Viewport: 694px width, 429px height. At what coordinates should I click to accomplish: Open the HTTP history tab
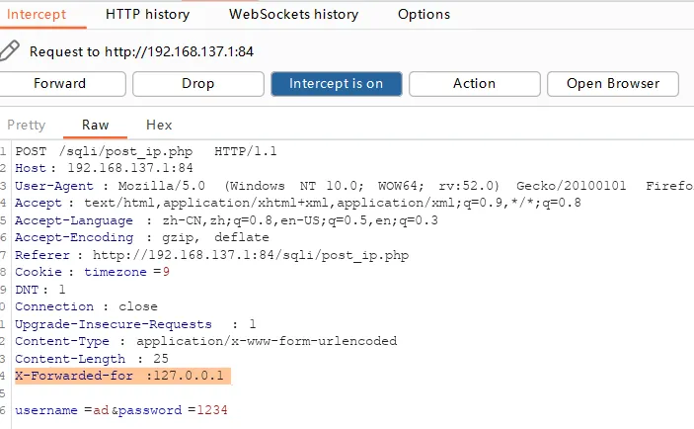(x=147, y=15)
